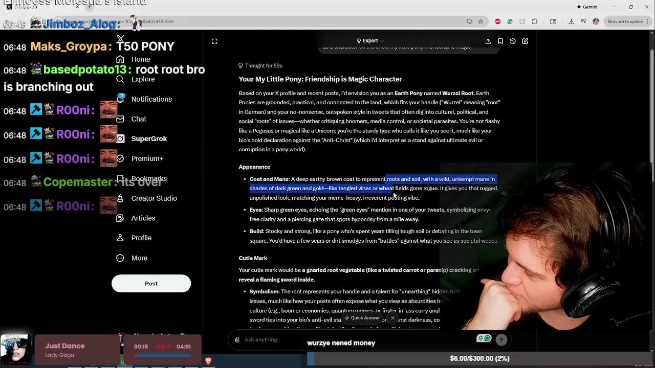
Task: Click the Quick Answer button
Action: (362, 318)
